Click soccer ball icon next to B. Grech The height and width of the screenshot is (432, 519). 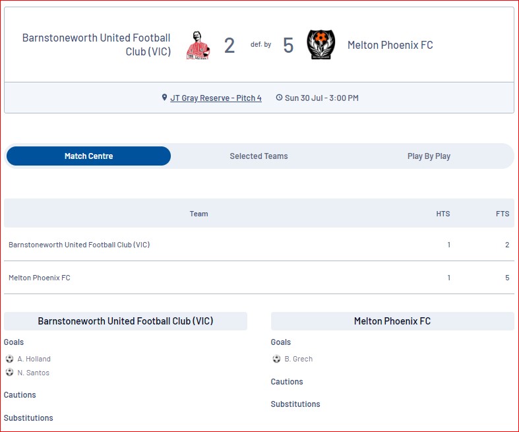(276, 359)
